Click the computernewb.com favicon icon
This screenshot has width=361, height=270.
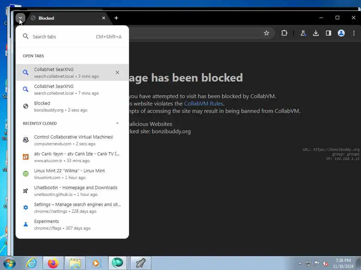(25, 140)
